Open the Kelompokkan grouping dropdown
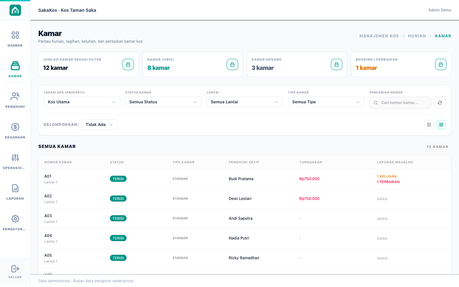459x287 pixels. (99, 125)
